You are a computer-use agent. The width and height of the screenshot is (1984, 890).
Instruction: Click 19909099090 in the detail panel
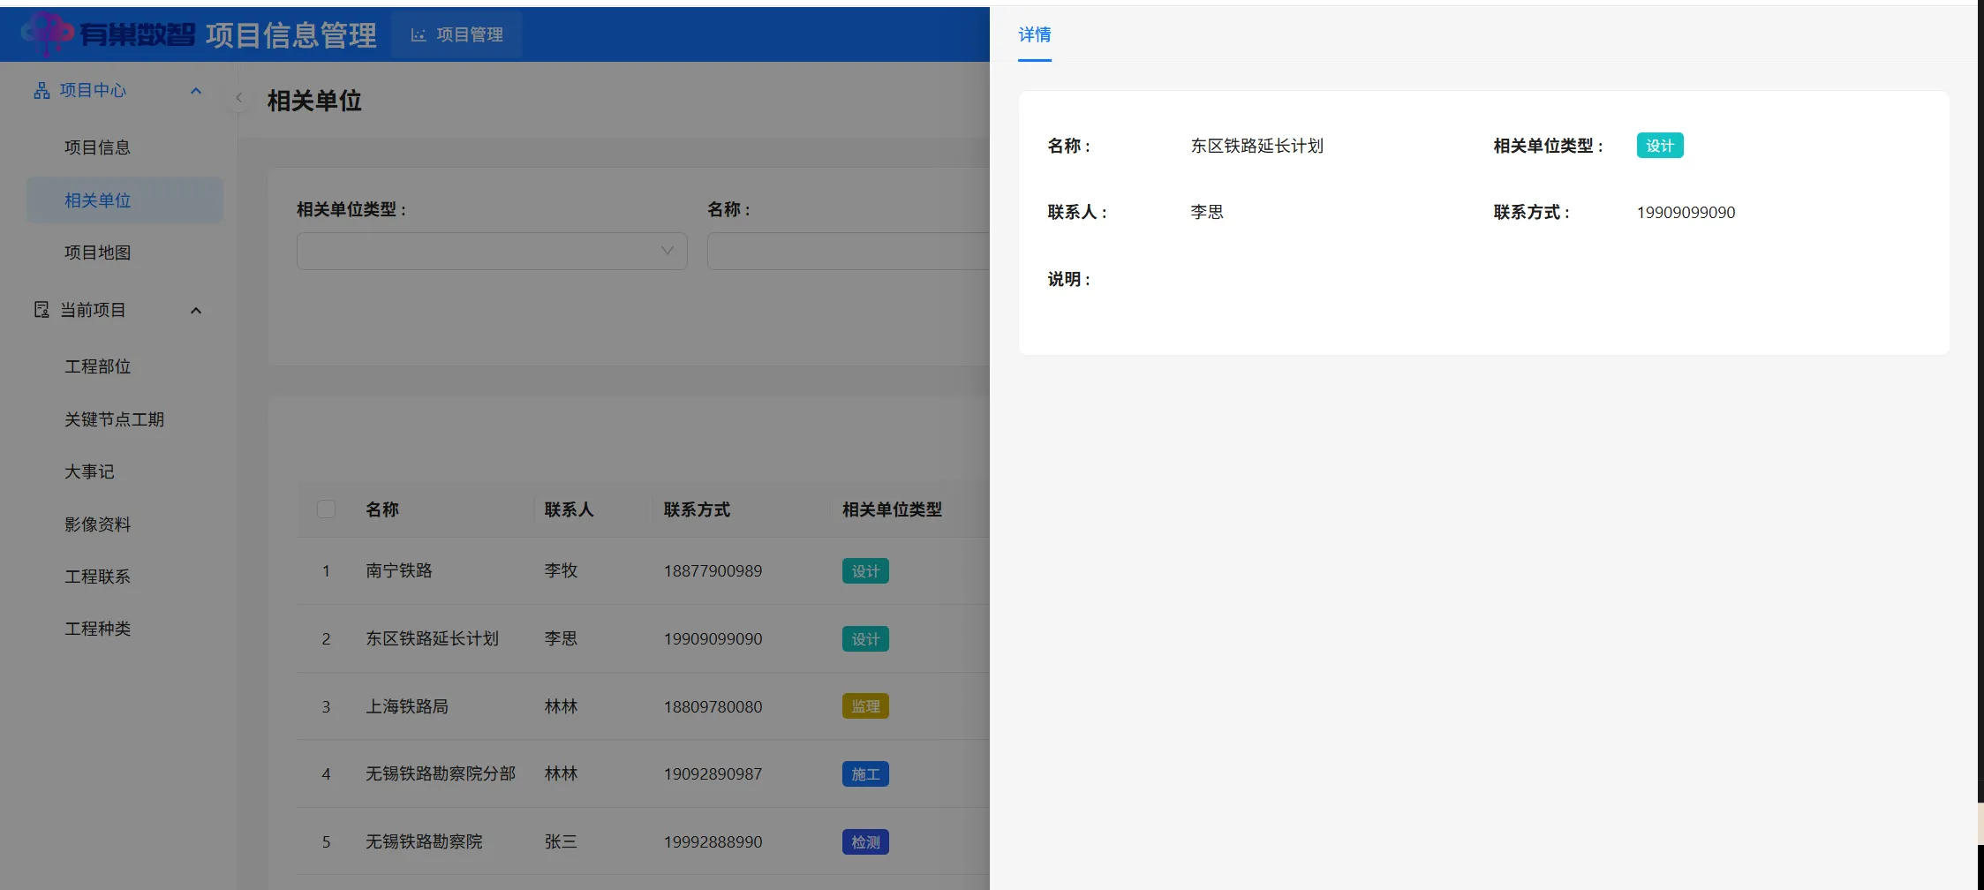(x=1686, y=213)
